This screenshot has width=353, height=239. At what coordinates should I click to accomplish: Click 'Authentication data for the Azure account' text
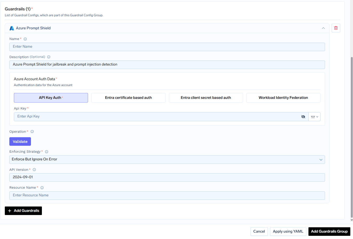click(x=43, y=85)
